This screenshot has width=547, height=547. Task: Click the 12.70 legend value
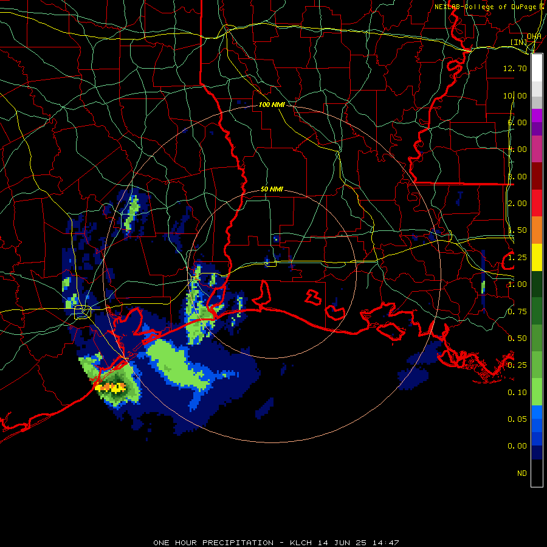515,68
